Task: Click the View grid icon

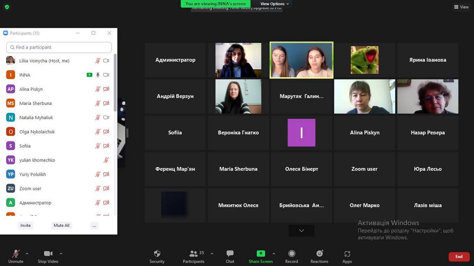Action: [456, 7]
